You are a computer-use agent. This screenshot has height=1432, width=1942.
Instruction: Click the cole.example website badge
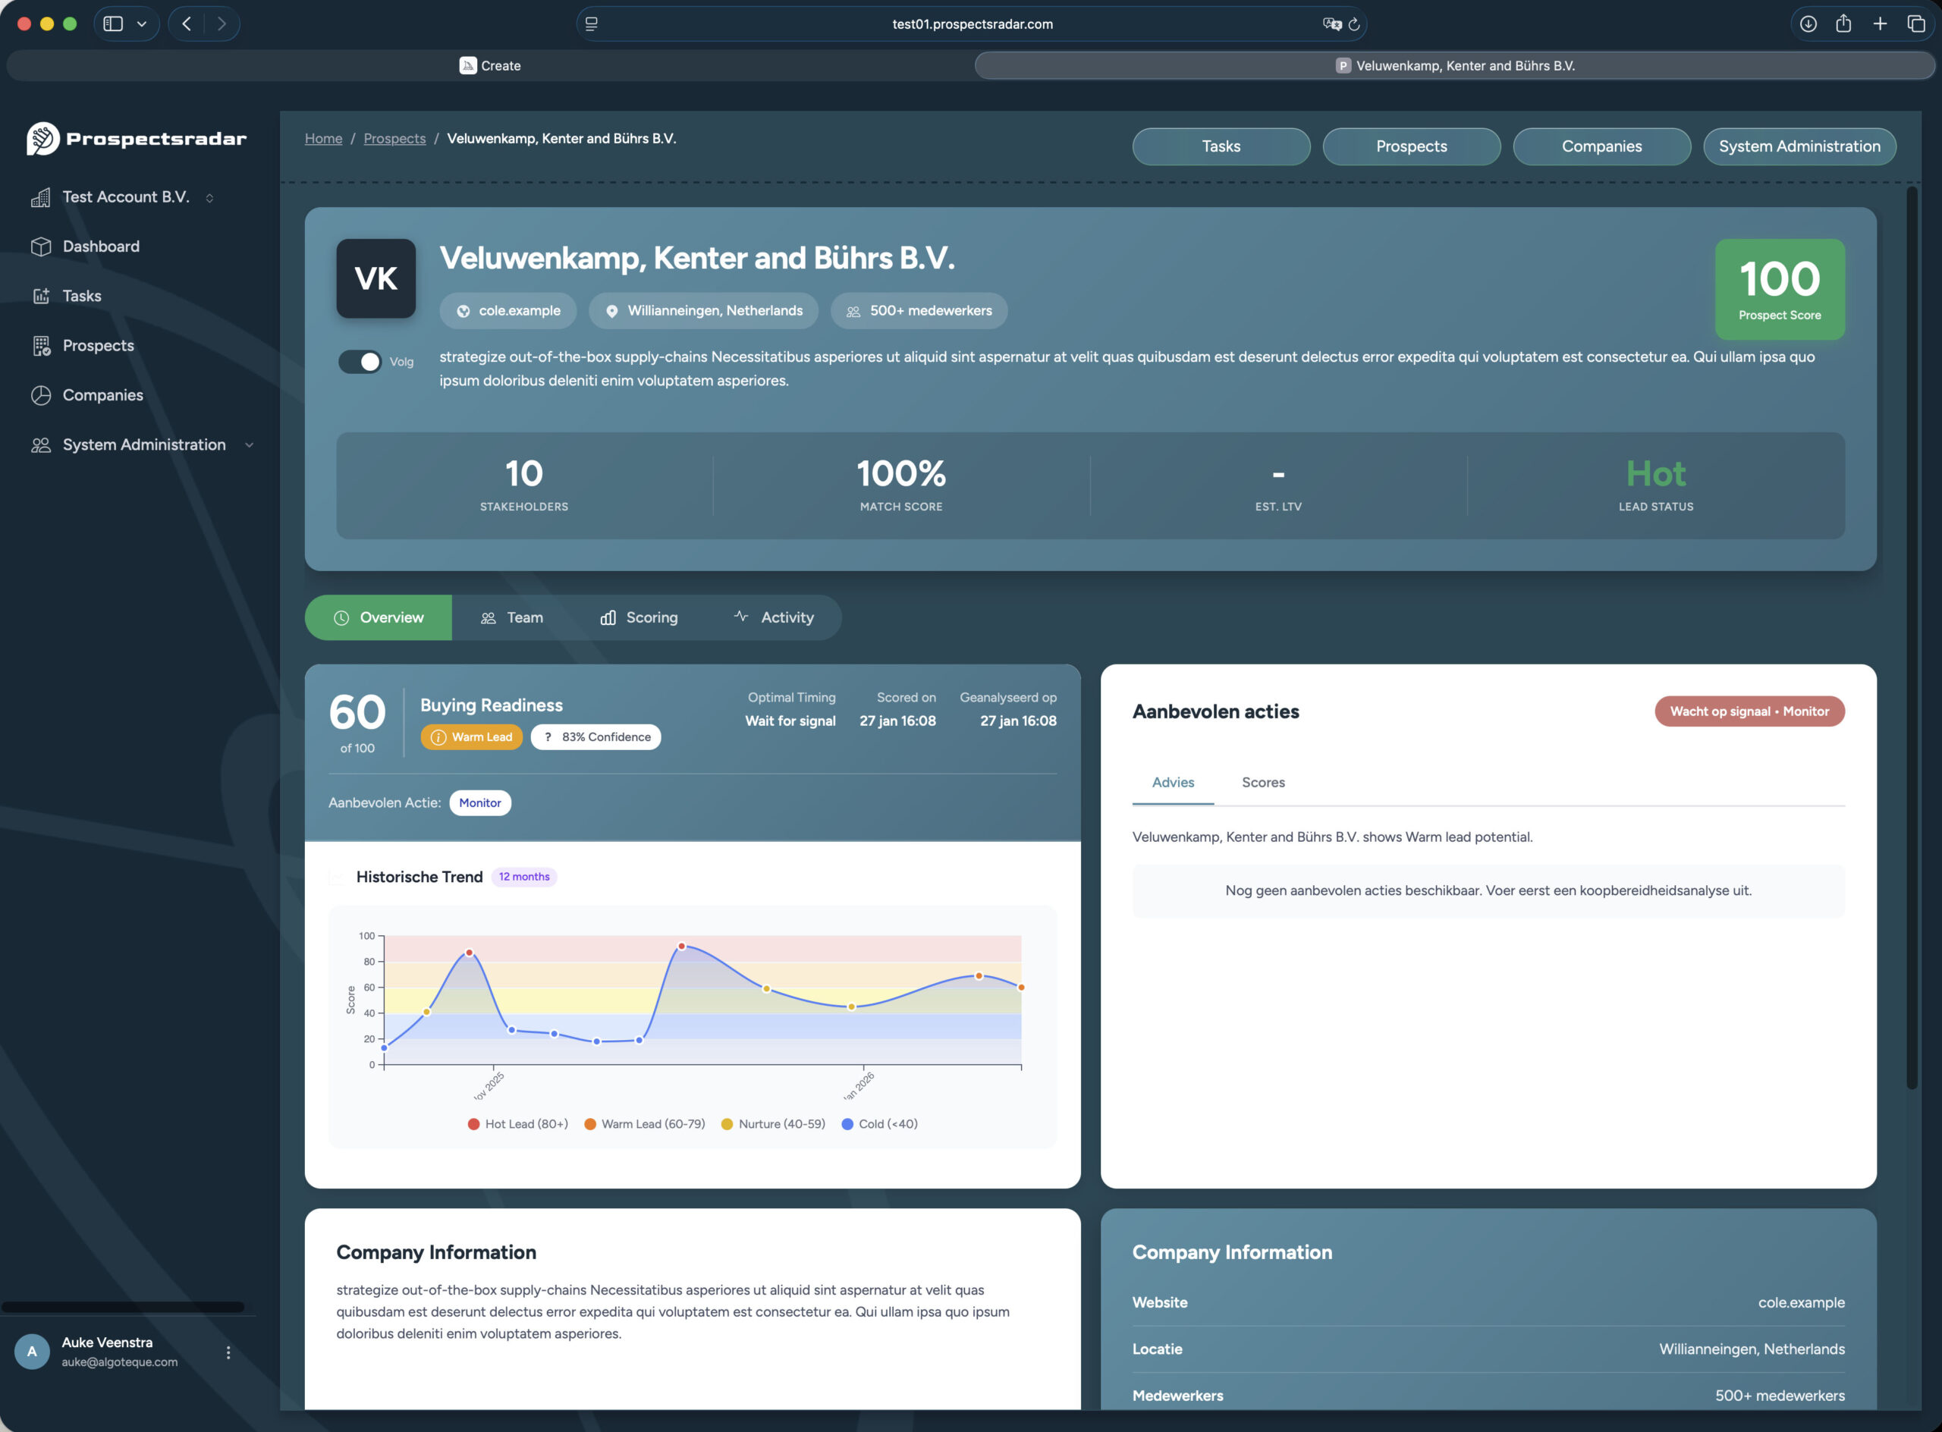[x=507, y=310]
